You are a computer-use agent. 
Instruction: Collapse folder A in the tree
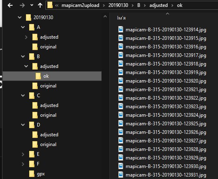point(23,27)
